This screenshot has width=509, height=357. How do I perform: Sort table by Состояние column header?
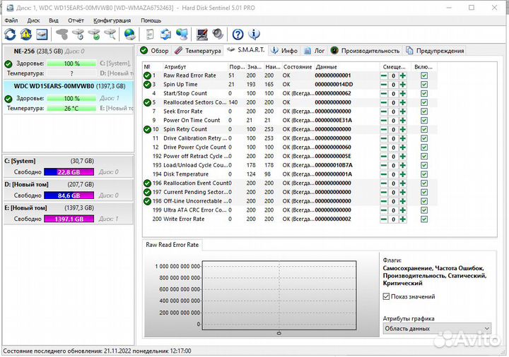coord(298,67)
